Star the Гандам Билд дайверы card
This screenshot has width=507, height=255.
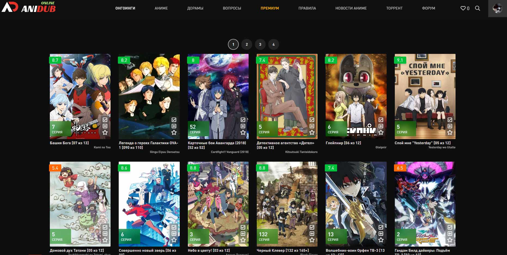point(450,240)
